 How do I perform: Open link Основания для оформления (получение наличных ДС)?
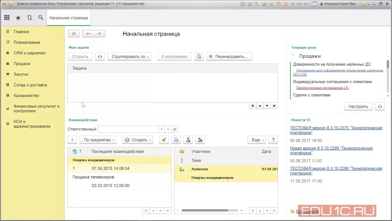(338, 72)
